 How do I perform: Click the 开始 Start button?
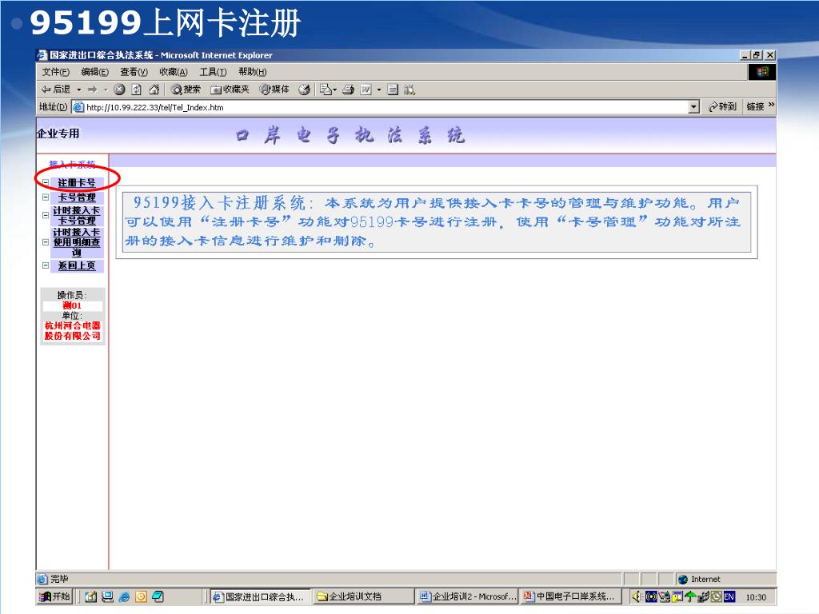(x=55, y=596)
